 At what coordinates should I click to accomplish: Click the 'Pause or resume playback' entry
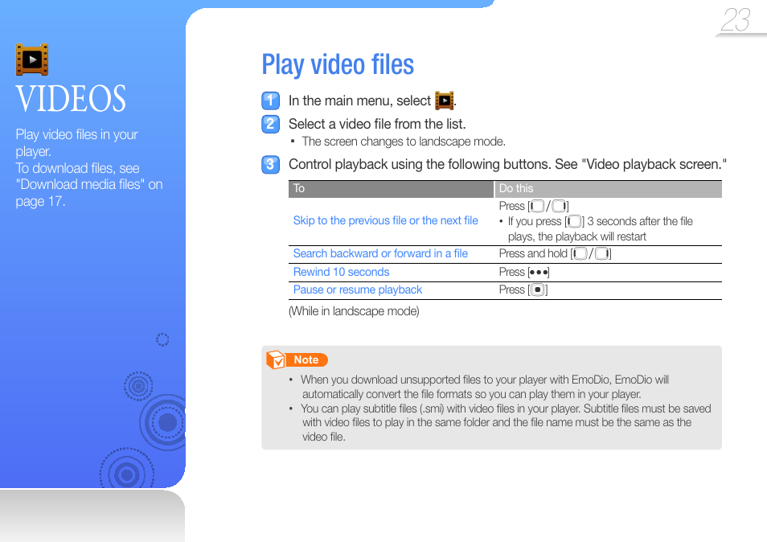coord(357,290)
